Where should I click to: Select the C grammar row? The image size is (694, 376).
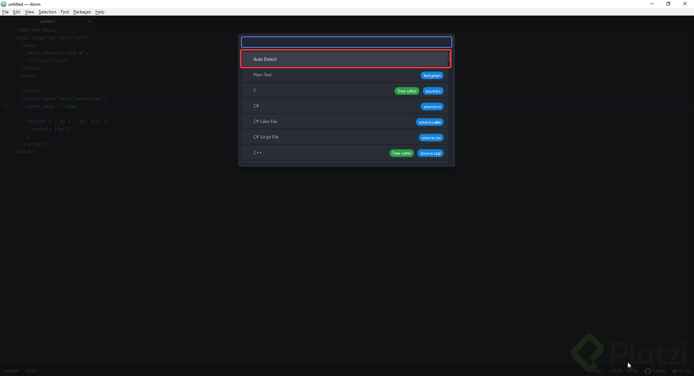(345, 90)
